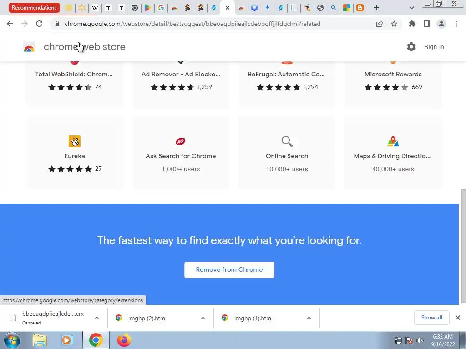Image resolution: width=466 pixels, height=349 pixels.
Task: Share this page icon in address bar
Action: pyautogui.click(x=380, y=24)
